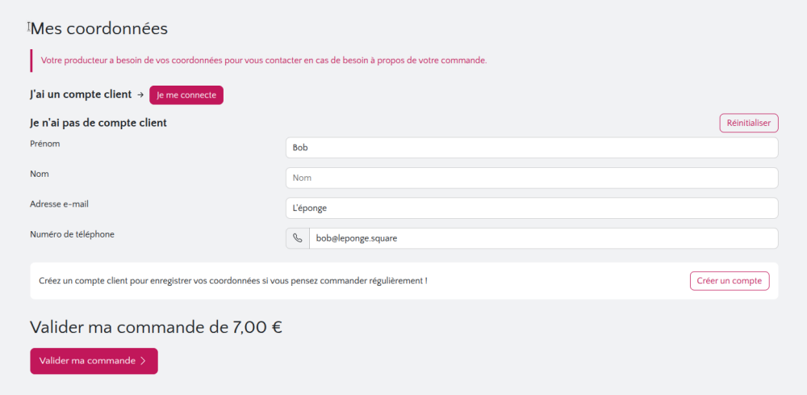
Task: Click the "Prénom" field label
Action: click(x=45, y=144)
